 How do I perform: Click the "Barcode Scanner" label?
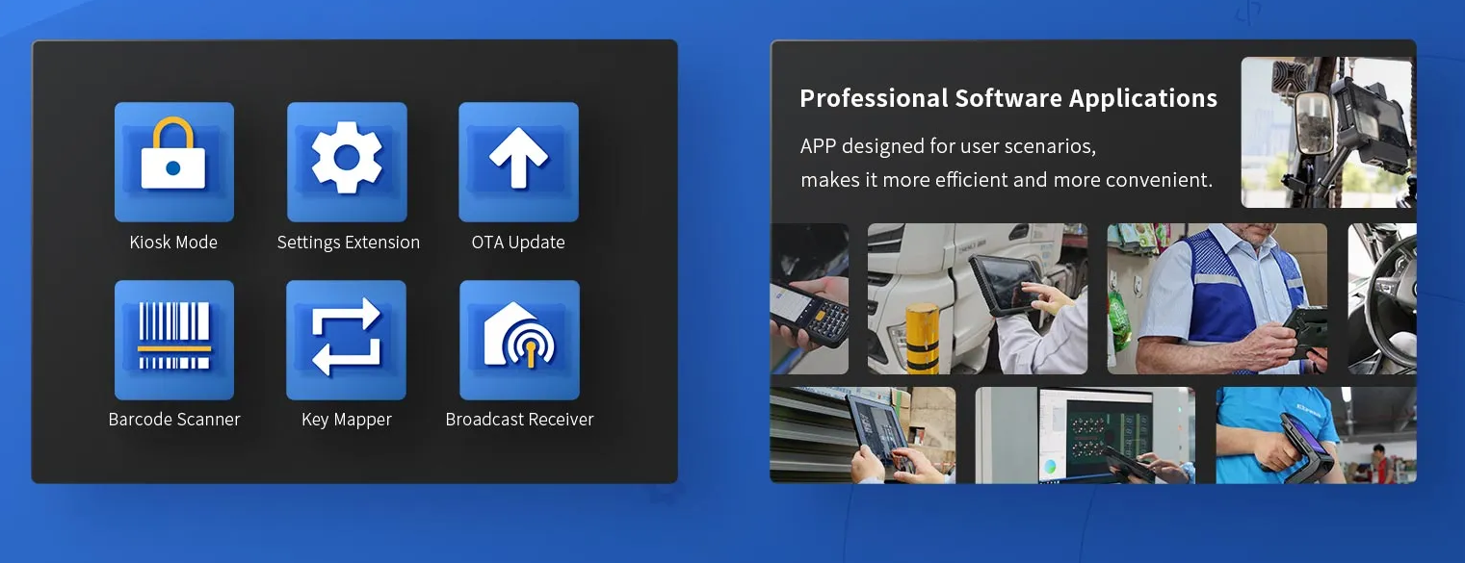pos(174,420)
